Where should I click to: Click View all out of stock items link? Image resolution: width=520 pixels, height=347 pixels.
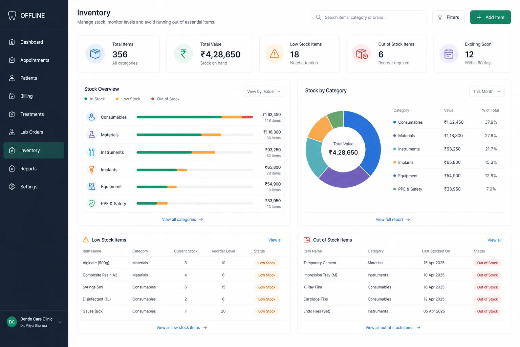(393, 327)
